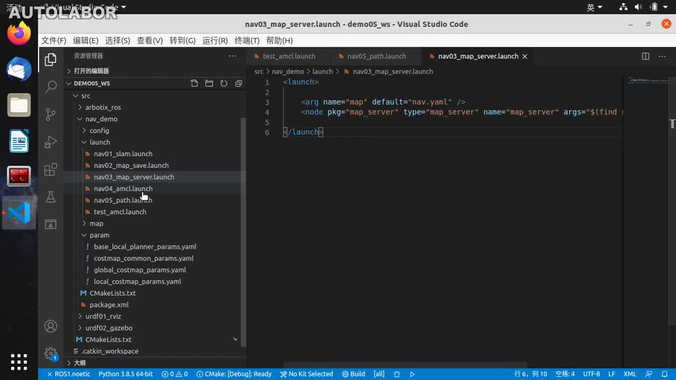The height and width of the screenshot is (380, 676).
Task: Click the debug bug icon in status bar
Action: [397, 374]
